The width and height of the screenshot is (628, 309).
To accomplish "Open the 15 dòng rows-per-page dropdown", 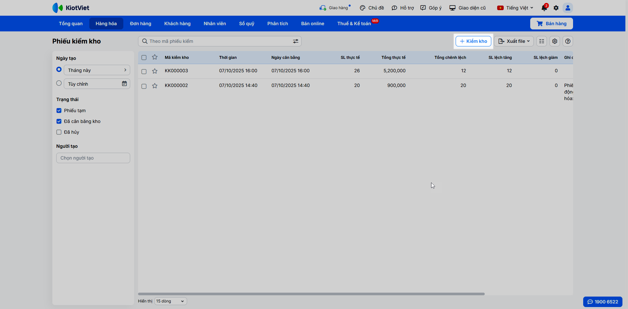I will pos(170,301).
